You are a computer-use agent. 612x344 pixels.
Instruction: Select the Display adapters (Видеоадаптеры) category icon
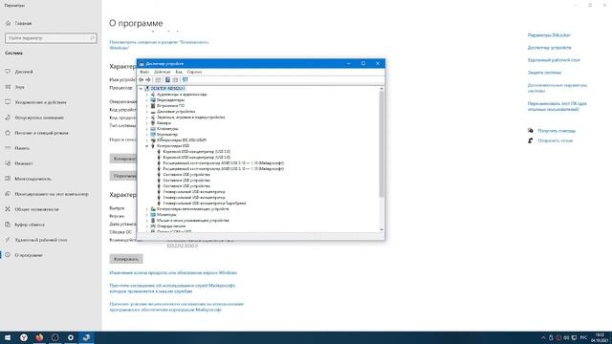pos(153,99)
